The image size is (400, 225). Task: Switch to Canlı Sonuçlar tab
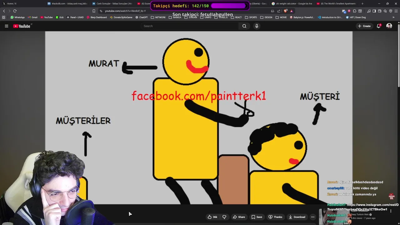(112, 3)
